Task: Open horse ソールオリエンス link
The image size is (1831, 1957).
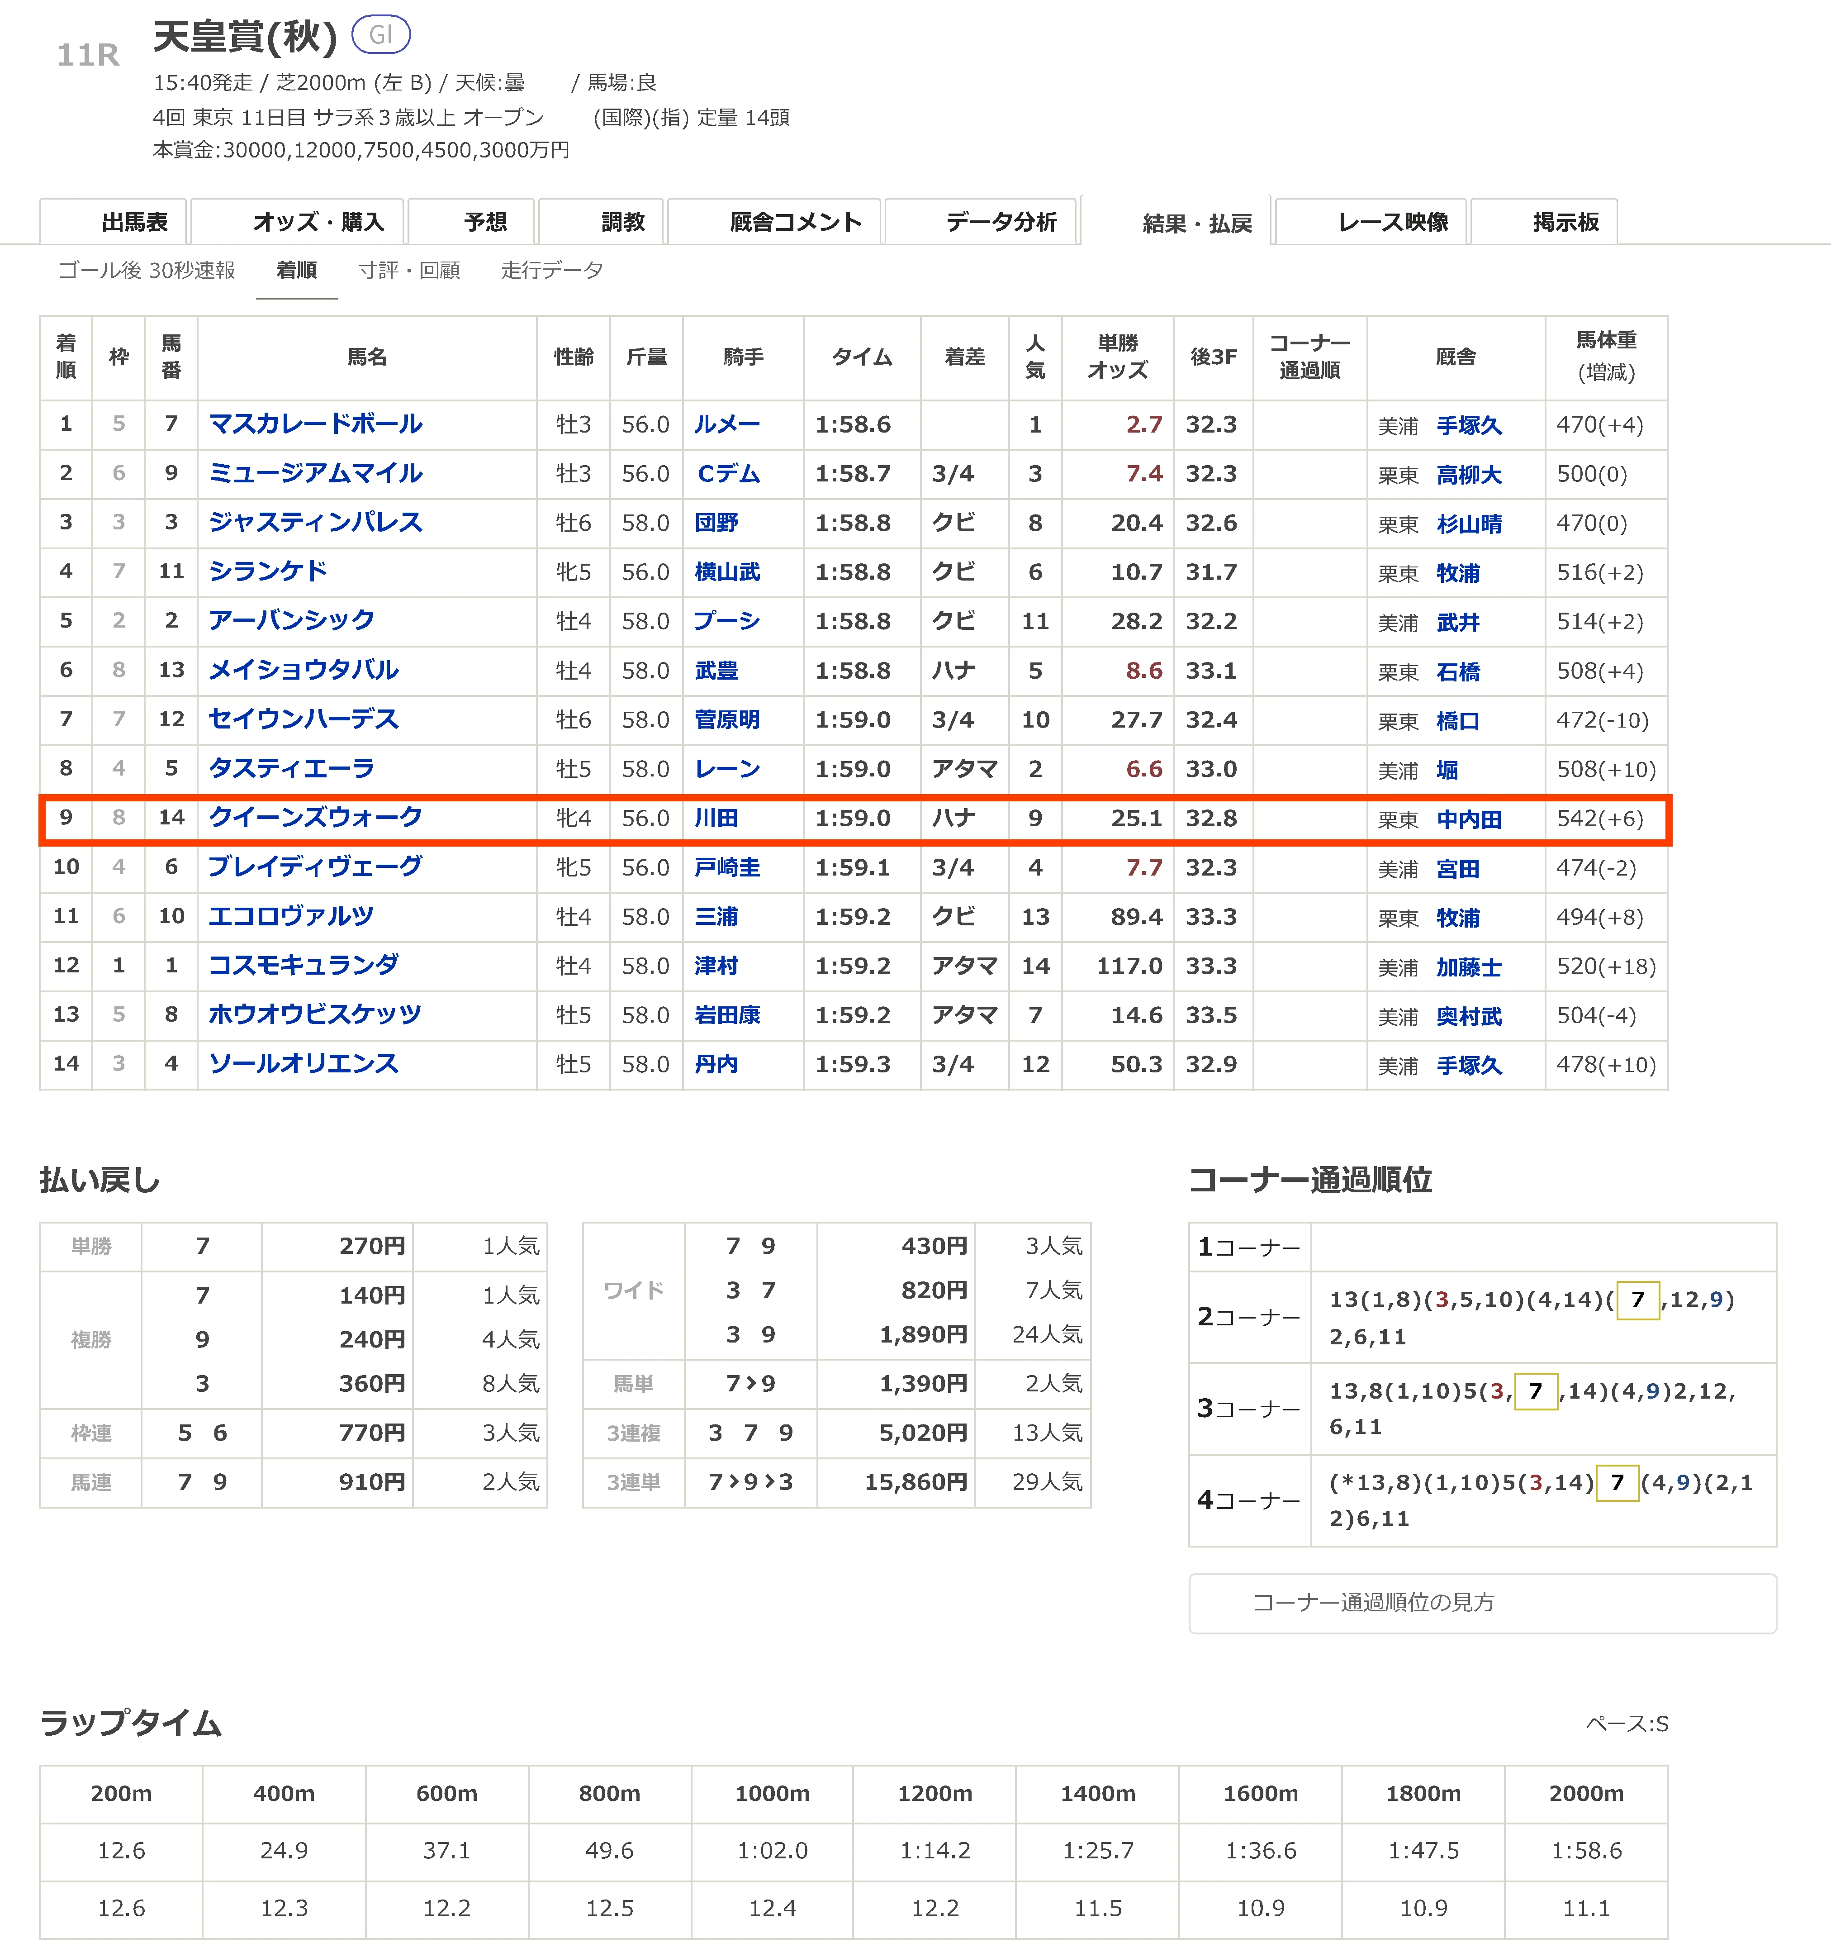Action: (x=303, y=1064)
